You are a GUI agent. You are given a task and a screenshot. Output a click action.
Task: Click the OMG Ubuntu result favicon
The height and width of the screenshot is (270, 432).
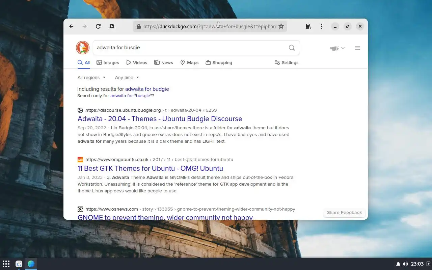[80, 159]
